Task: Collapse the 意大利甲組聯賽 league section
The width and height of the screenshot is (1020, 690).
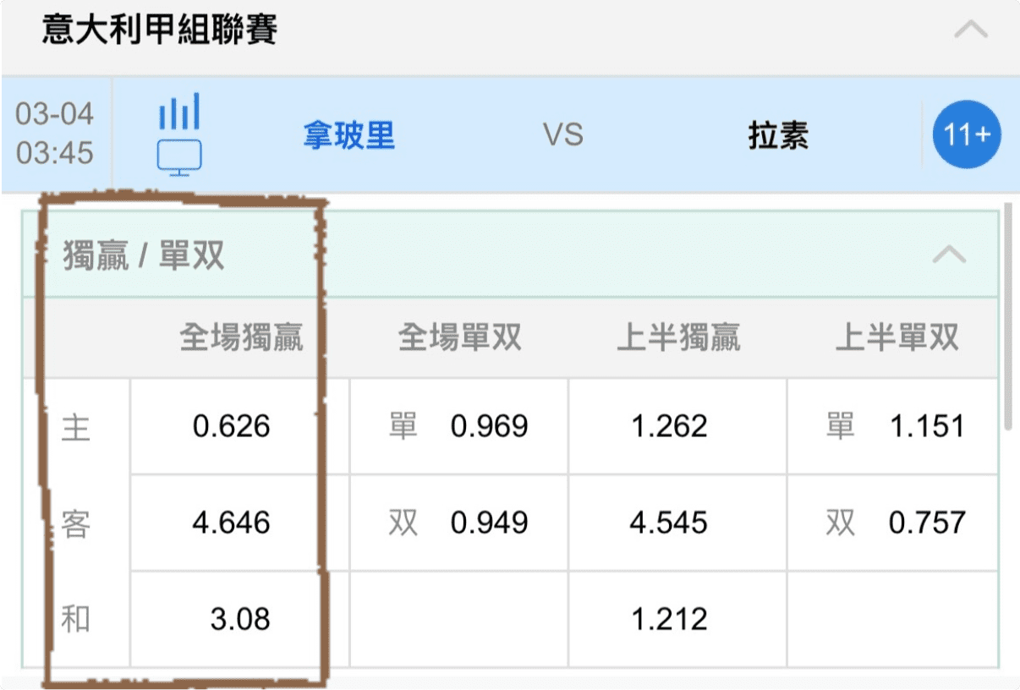Action: [x=970, y=30]
